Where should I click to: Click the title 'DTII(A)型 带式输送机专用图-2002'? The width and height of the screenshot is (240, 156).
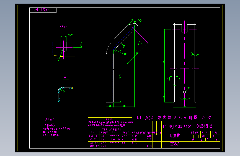pyautogui.click(x=174, y=118)
